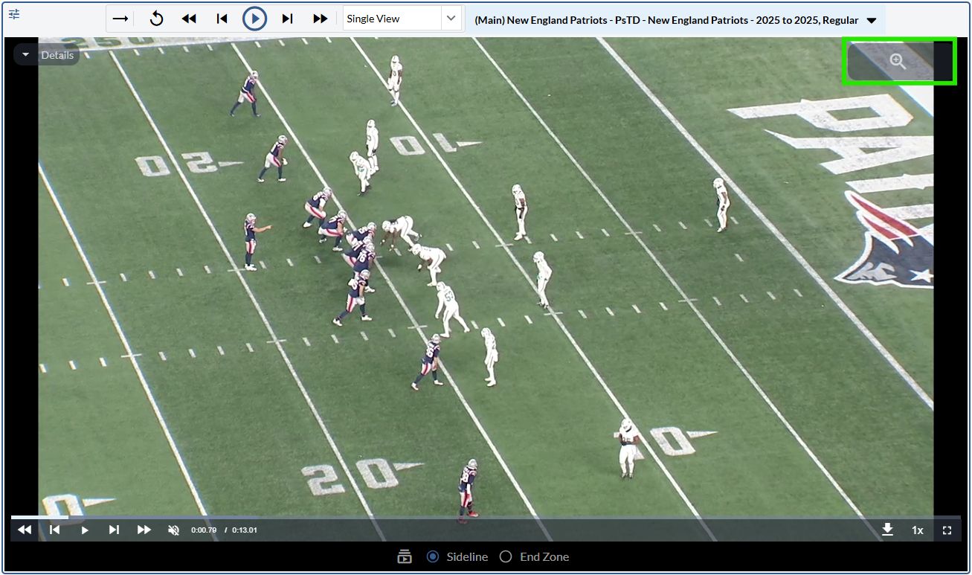Click the right arrow icon in the top toolbar
Screen dimensions: 972x575
(x=120, y=19)
